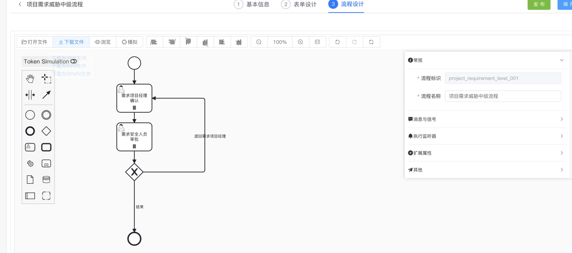Pick the plain task palette shape
Image resolution: width=572 pixels, height=253 pixels.
46,147
